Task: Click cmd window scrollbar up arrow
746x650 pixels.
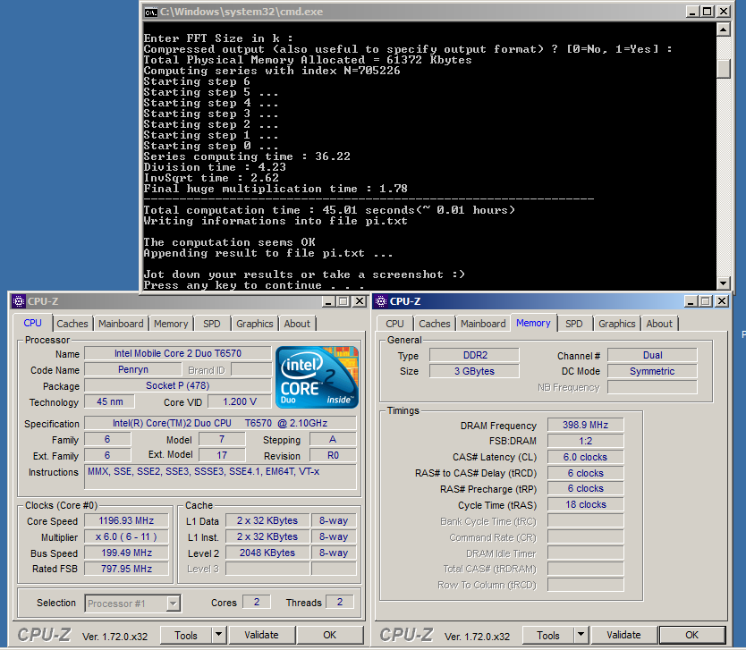Action: coord(723,30)
